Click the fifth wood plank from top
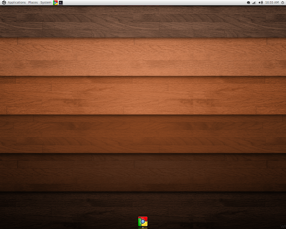Image resolution: width=286 pixels, height=229 pixels. (x=143, y=172)
